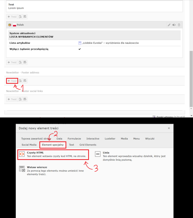This screenshot has width=193, height=218.
Task: Open the Grid Elements tab
Action: 88,145
